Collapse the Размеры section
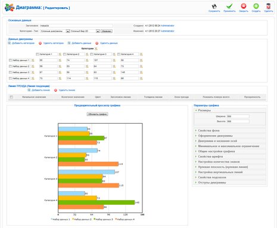 click(229, 110)
